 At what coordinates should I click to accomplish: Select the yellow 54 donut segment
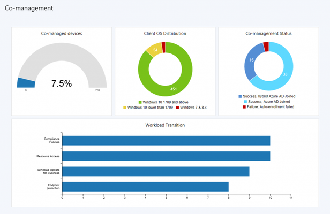(x=155, y=50)
